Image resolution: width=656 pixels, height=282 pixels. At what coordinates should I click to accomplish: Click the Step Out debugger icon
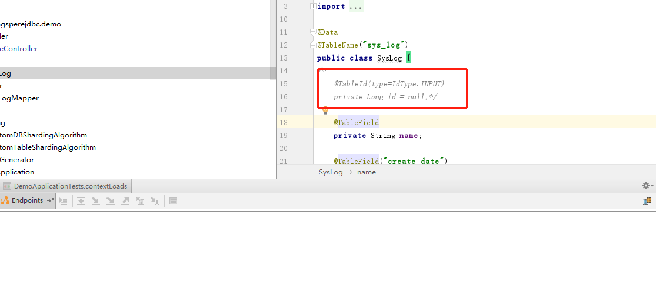point(125,201)
